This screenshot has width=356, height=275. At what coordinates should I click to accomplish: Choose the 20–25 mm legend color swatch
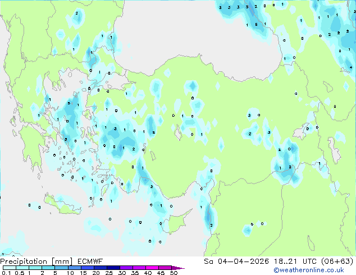pyautogui.click(x=100, y=268)
